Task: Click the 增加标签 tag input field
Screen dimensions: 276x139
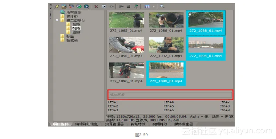Action: point(170,95)
